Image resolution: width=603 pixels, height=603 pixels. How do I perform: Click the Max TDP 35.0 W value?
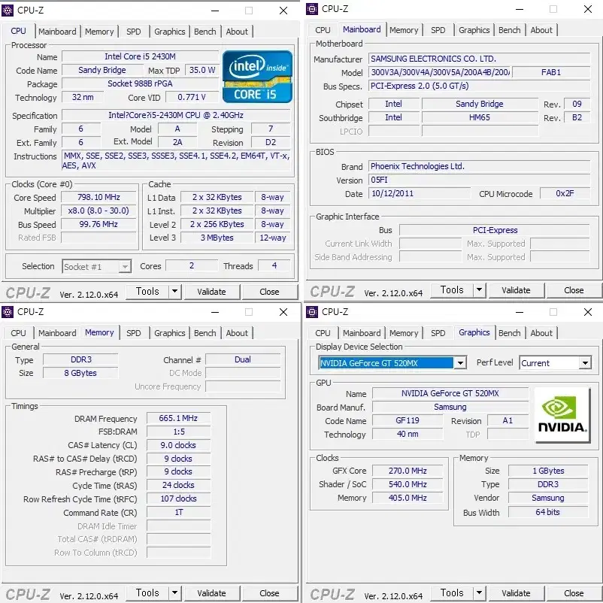coord(202,70)
